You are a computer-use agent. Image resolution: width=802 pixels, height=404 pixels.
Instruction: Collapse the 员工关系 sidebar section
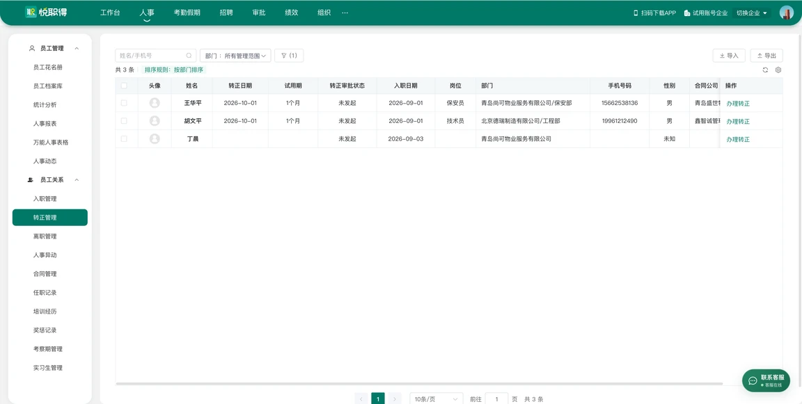coord(77,180)
